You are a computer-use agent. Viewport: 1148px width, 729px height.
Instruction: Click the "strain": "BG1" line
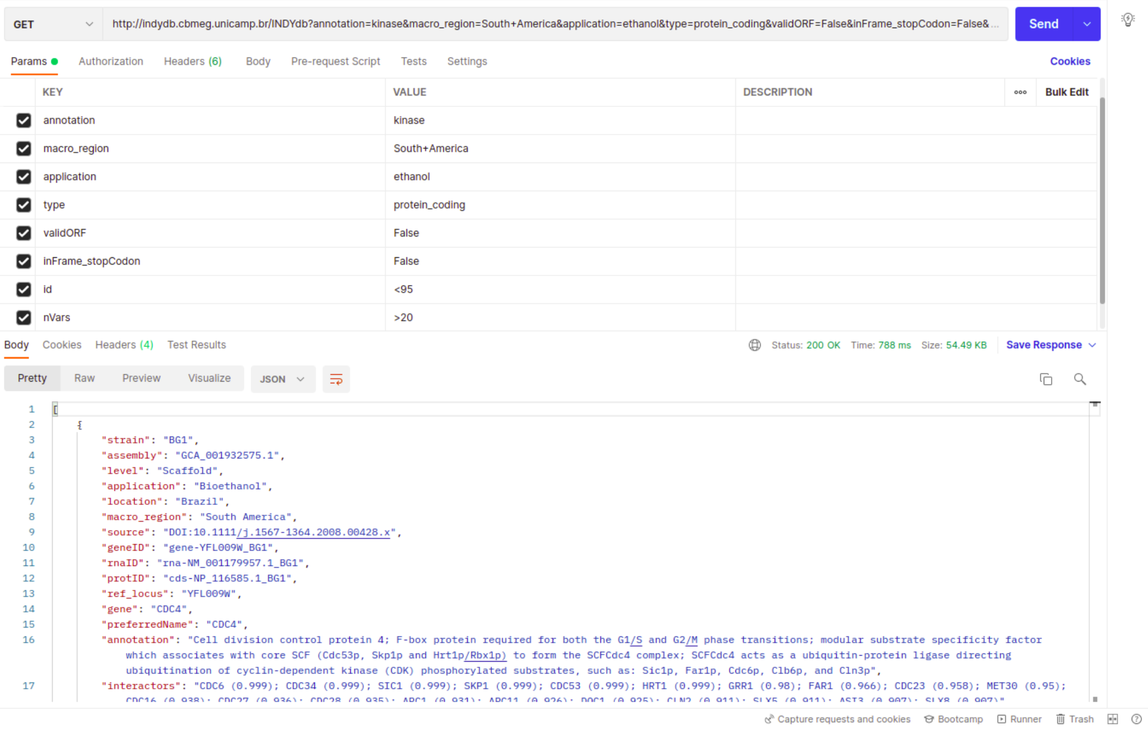pyautogui.click(x=150, y=440)
